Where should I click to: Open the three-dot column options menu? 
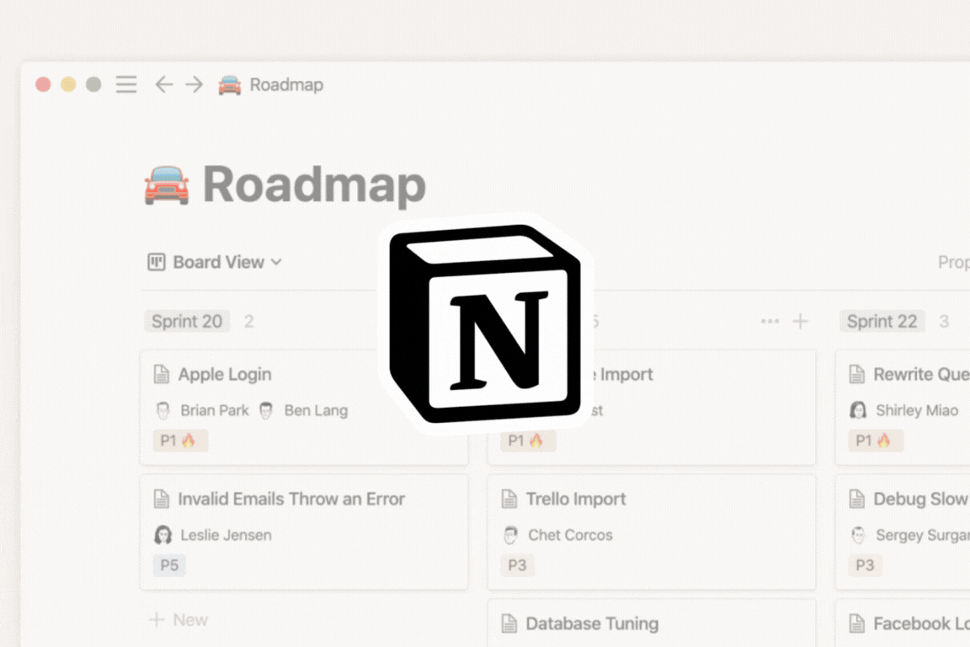click(x=770, y=321)
